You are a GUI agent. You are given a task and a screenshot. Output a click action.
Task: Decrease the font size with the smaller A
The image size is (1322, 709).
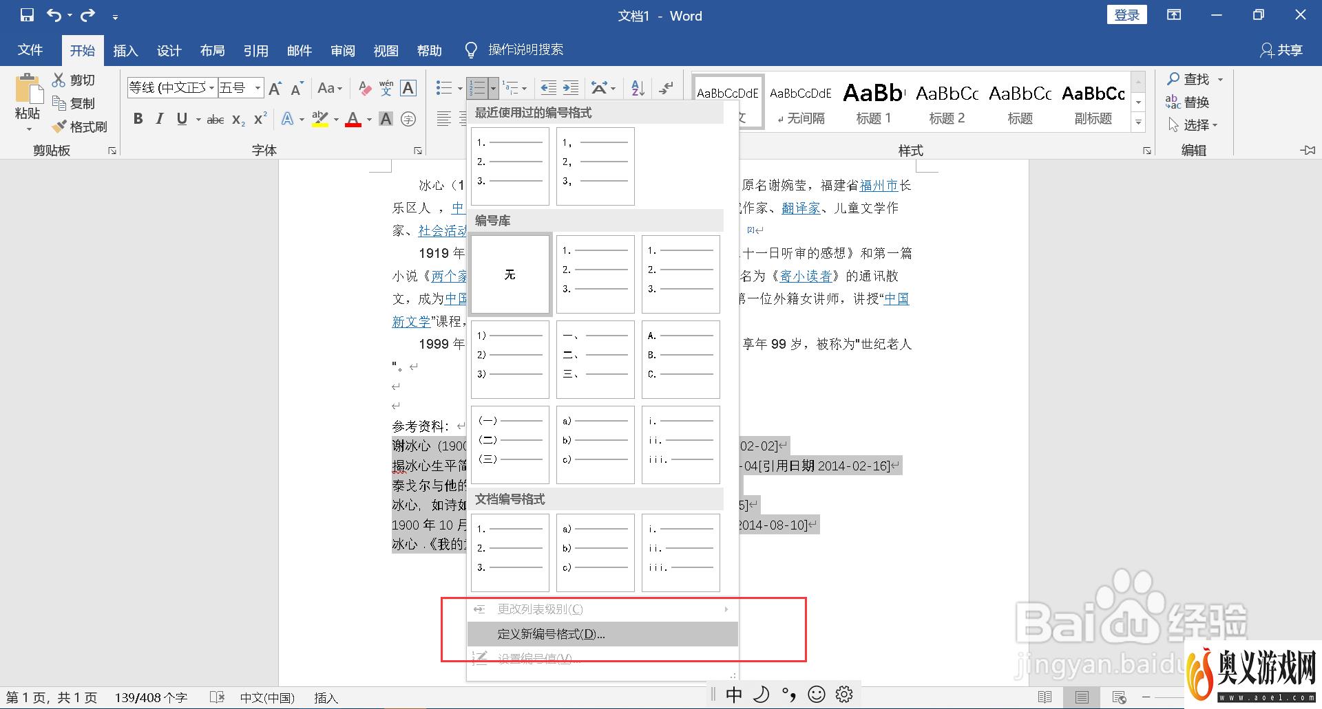(x=297, y=88)
